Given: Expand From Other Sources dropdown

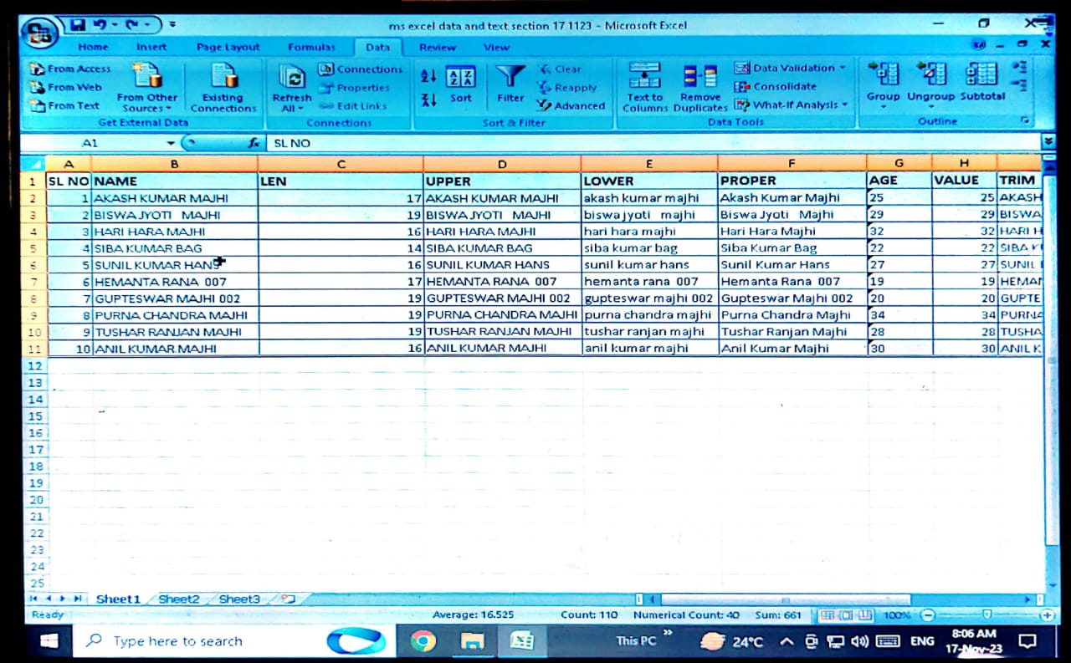Looking at the screenshot, I should pos(147,109).
